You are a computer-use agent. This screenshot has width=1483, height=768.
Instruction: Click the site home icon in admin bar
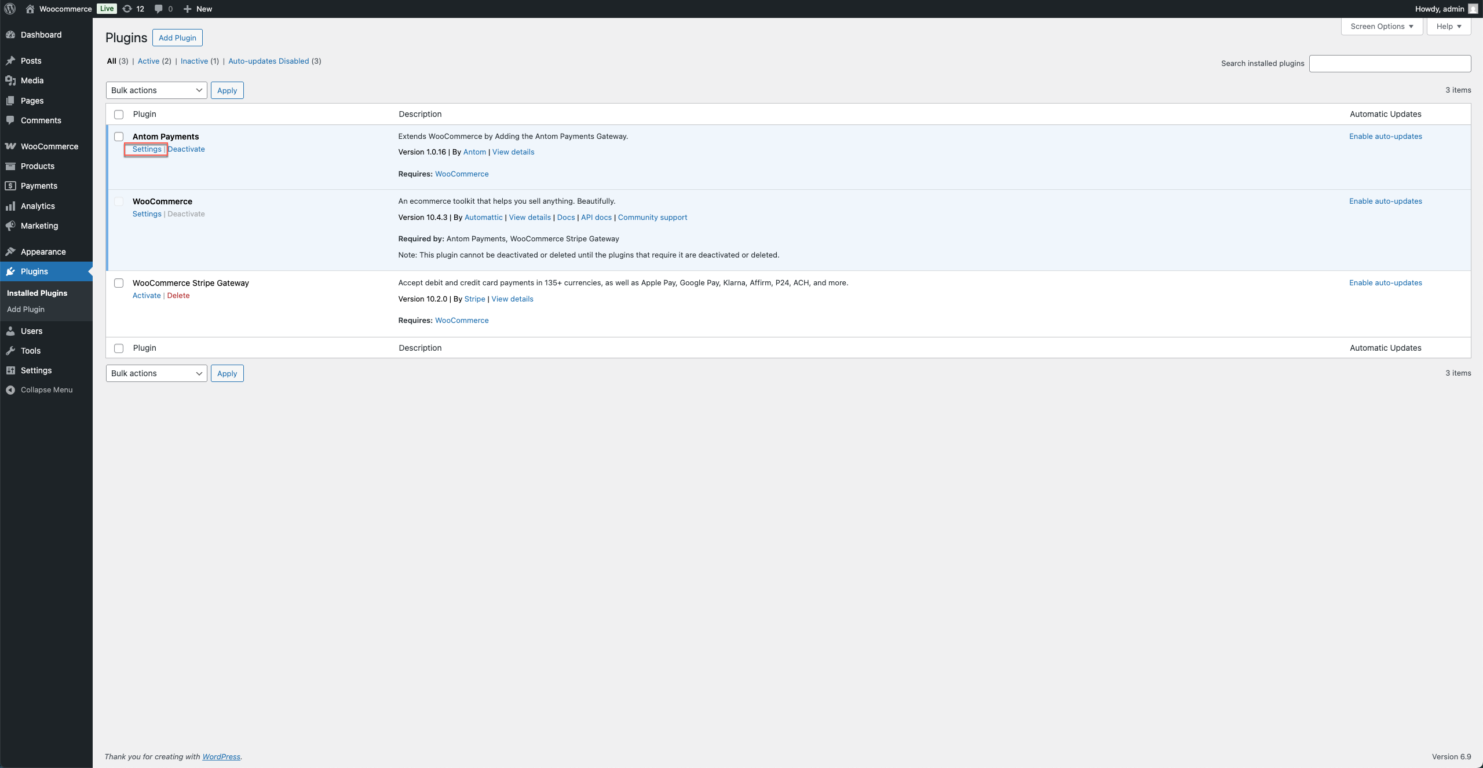pos(30,9)
